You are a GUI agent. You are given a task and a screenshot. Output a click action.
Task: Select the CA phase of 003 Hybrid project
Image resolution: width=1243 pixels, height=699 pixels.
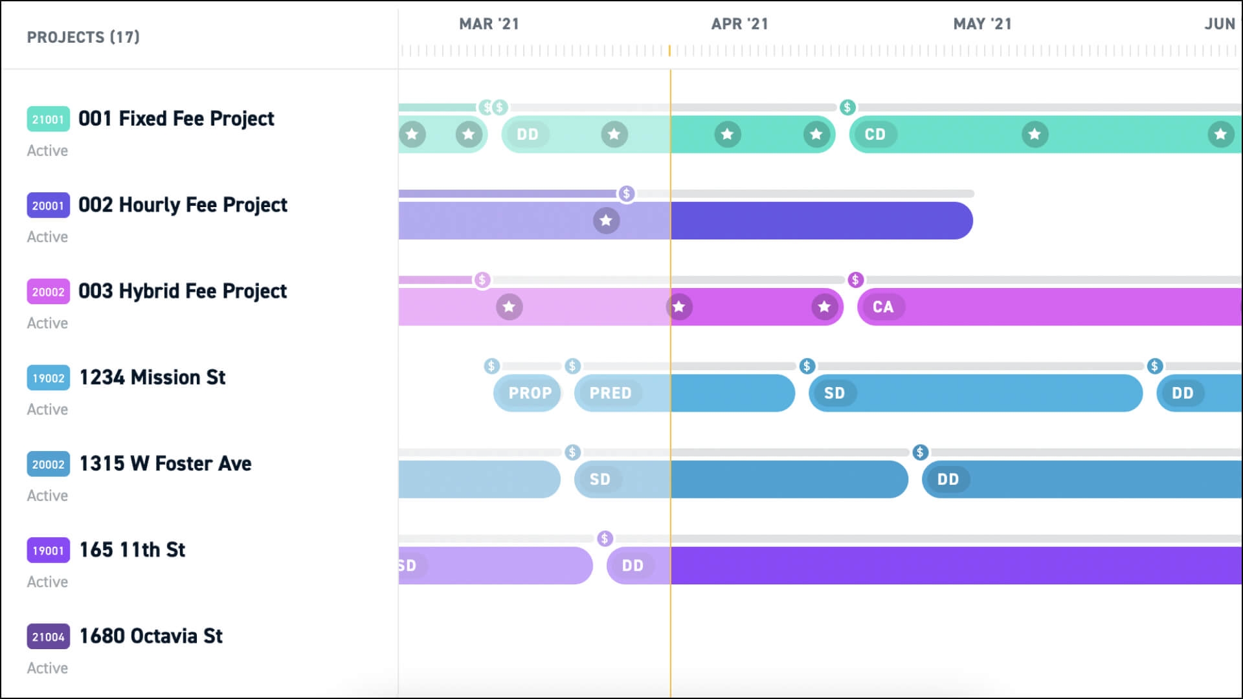[882, 307]
